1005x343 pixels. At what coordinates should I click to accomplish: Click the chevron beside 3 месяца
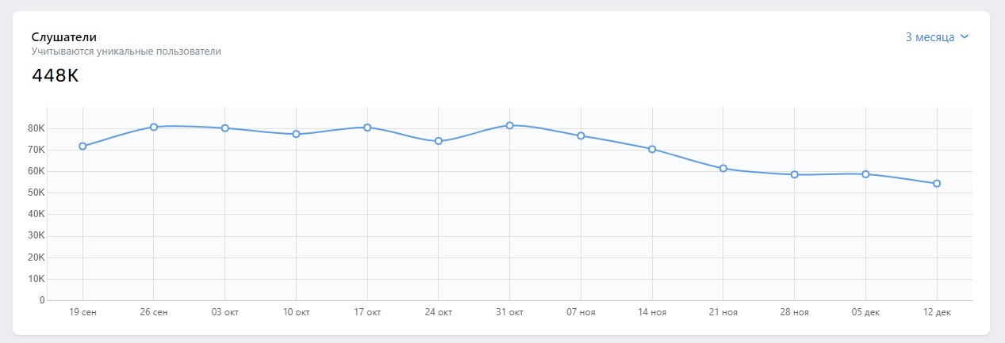coord(965,36)
